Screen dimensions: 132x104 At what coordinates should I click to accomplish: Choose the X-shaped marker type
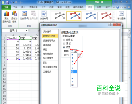[72, 65]
